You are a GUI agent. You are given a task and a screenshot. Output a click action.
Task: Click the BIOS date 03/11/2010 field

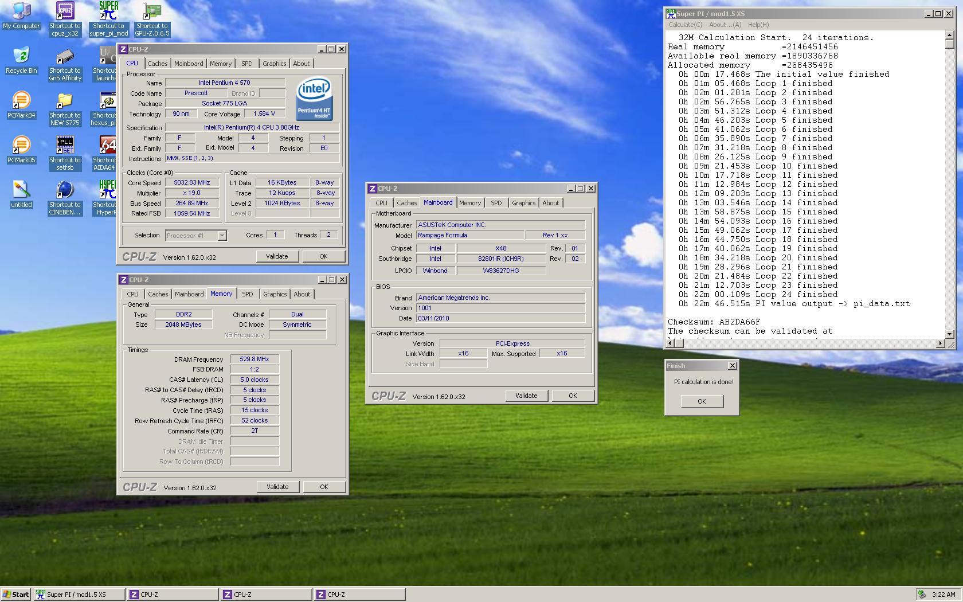point(500,318)
